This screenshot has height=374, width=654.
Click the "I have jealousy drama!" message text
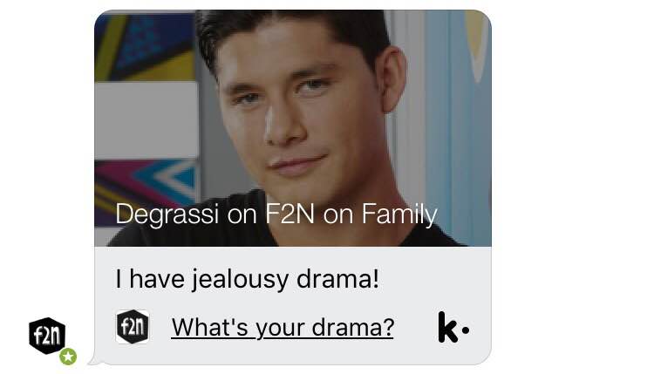(x=247, y=279)
